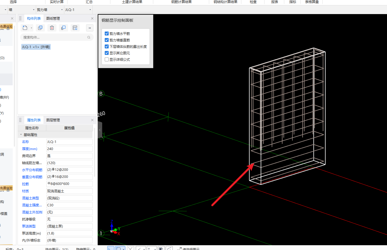The width and height of the screenshot is (387, 250).
Task: Click the 垂直分布钢筋 value field
Action: tap(69, 177)
